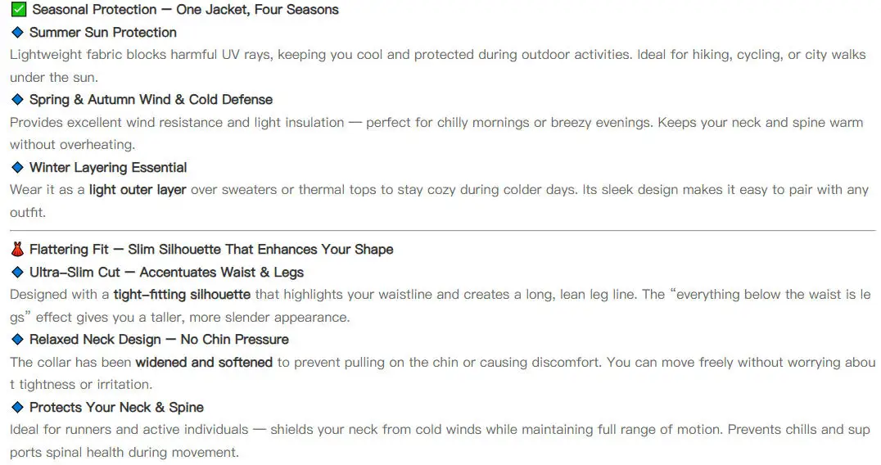Screen dimensions: 881x465
Task: Click the "Ultra-Slim Cut — Accentuates Waist & Legs" subheading
Action: 166,272
